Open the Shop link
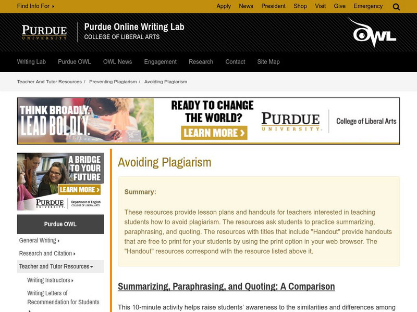The image size is (417, 312). click(300, 6)
